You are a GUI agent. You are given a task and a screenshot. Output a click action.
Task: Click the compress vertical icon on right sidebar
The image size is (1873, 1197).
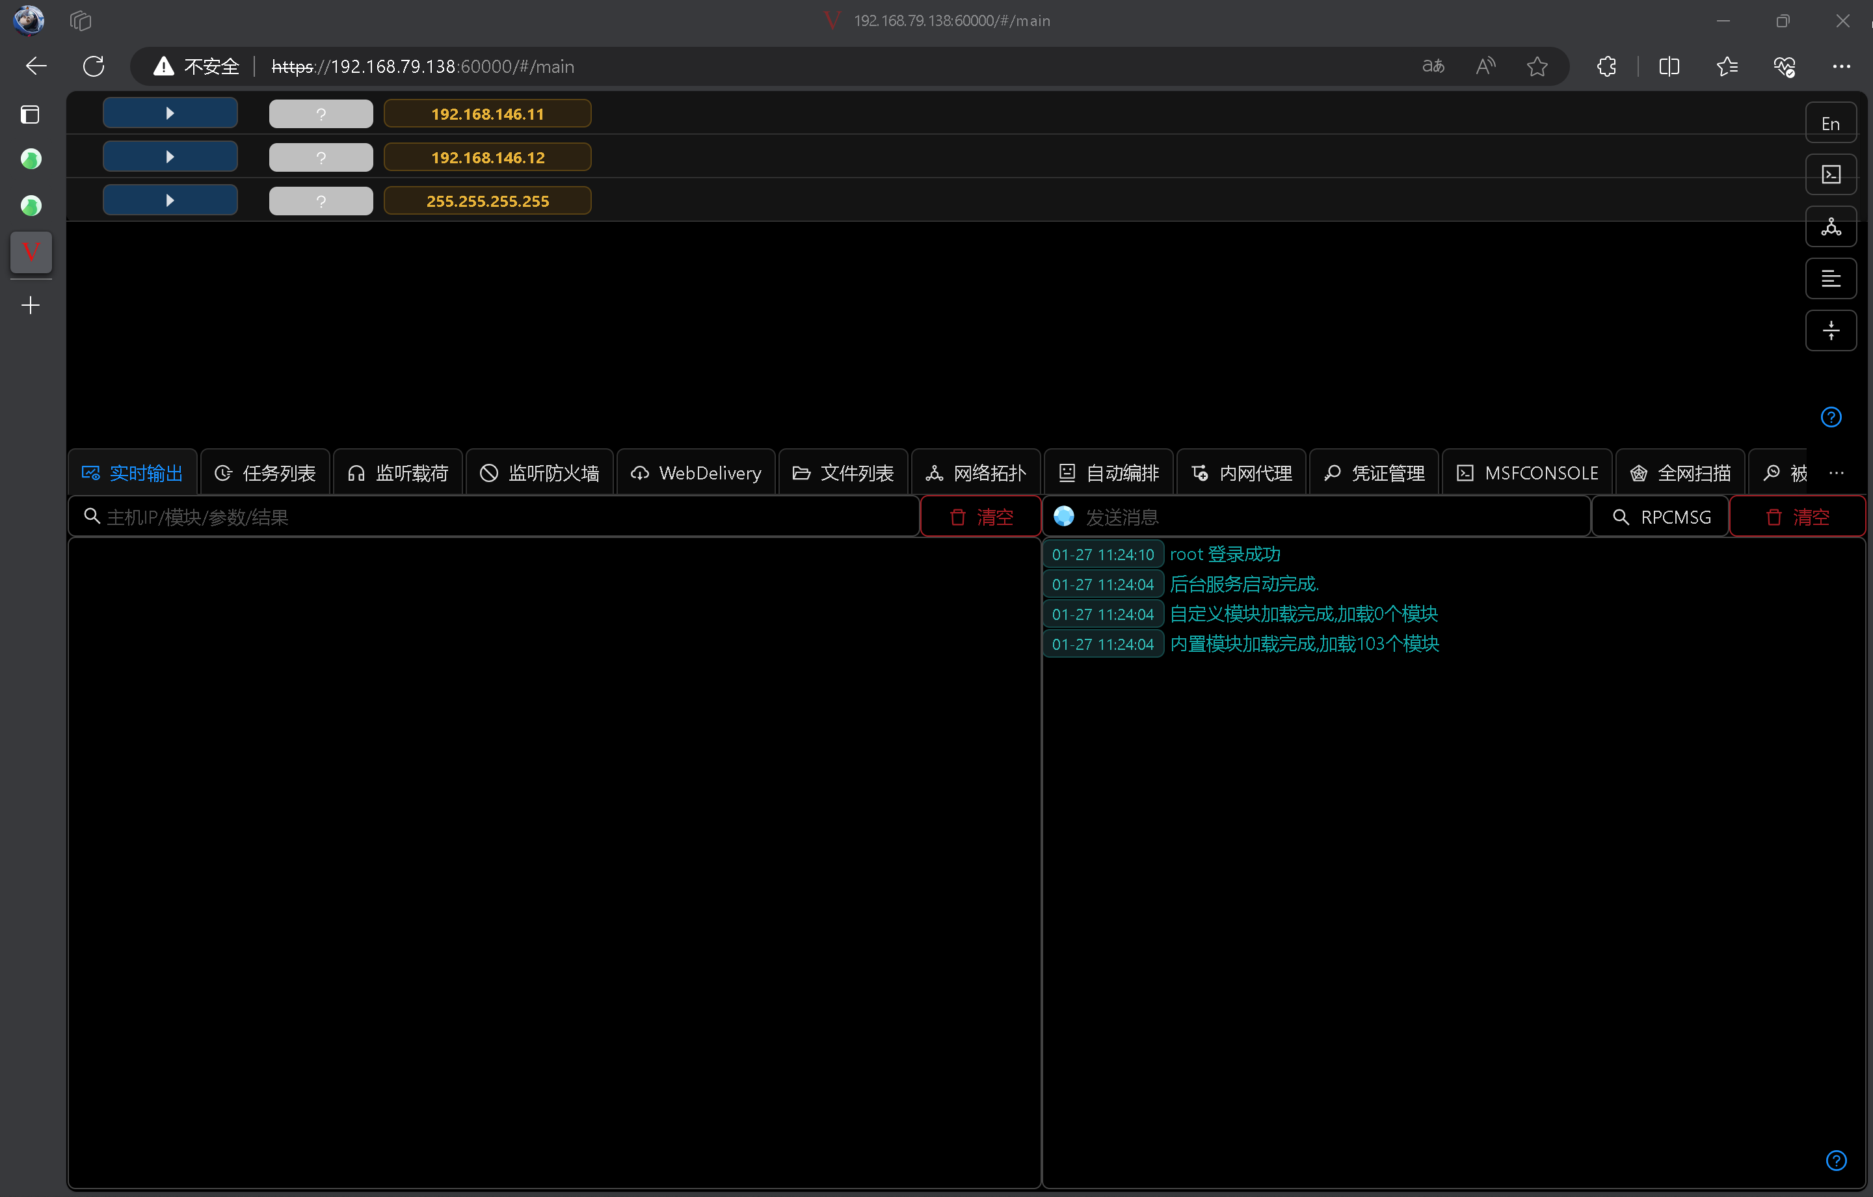point(1830,330)
